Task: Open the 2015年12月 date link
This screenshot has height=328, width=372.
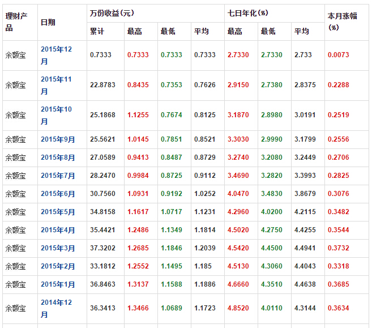Action: (x=56, y=56)
